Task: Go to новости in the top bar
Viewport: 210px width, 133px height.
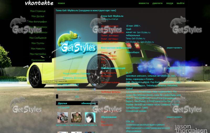Action: [x=144, y=3]
